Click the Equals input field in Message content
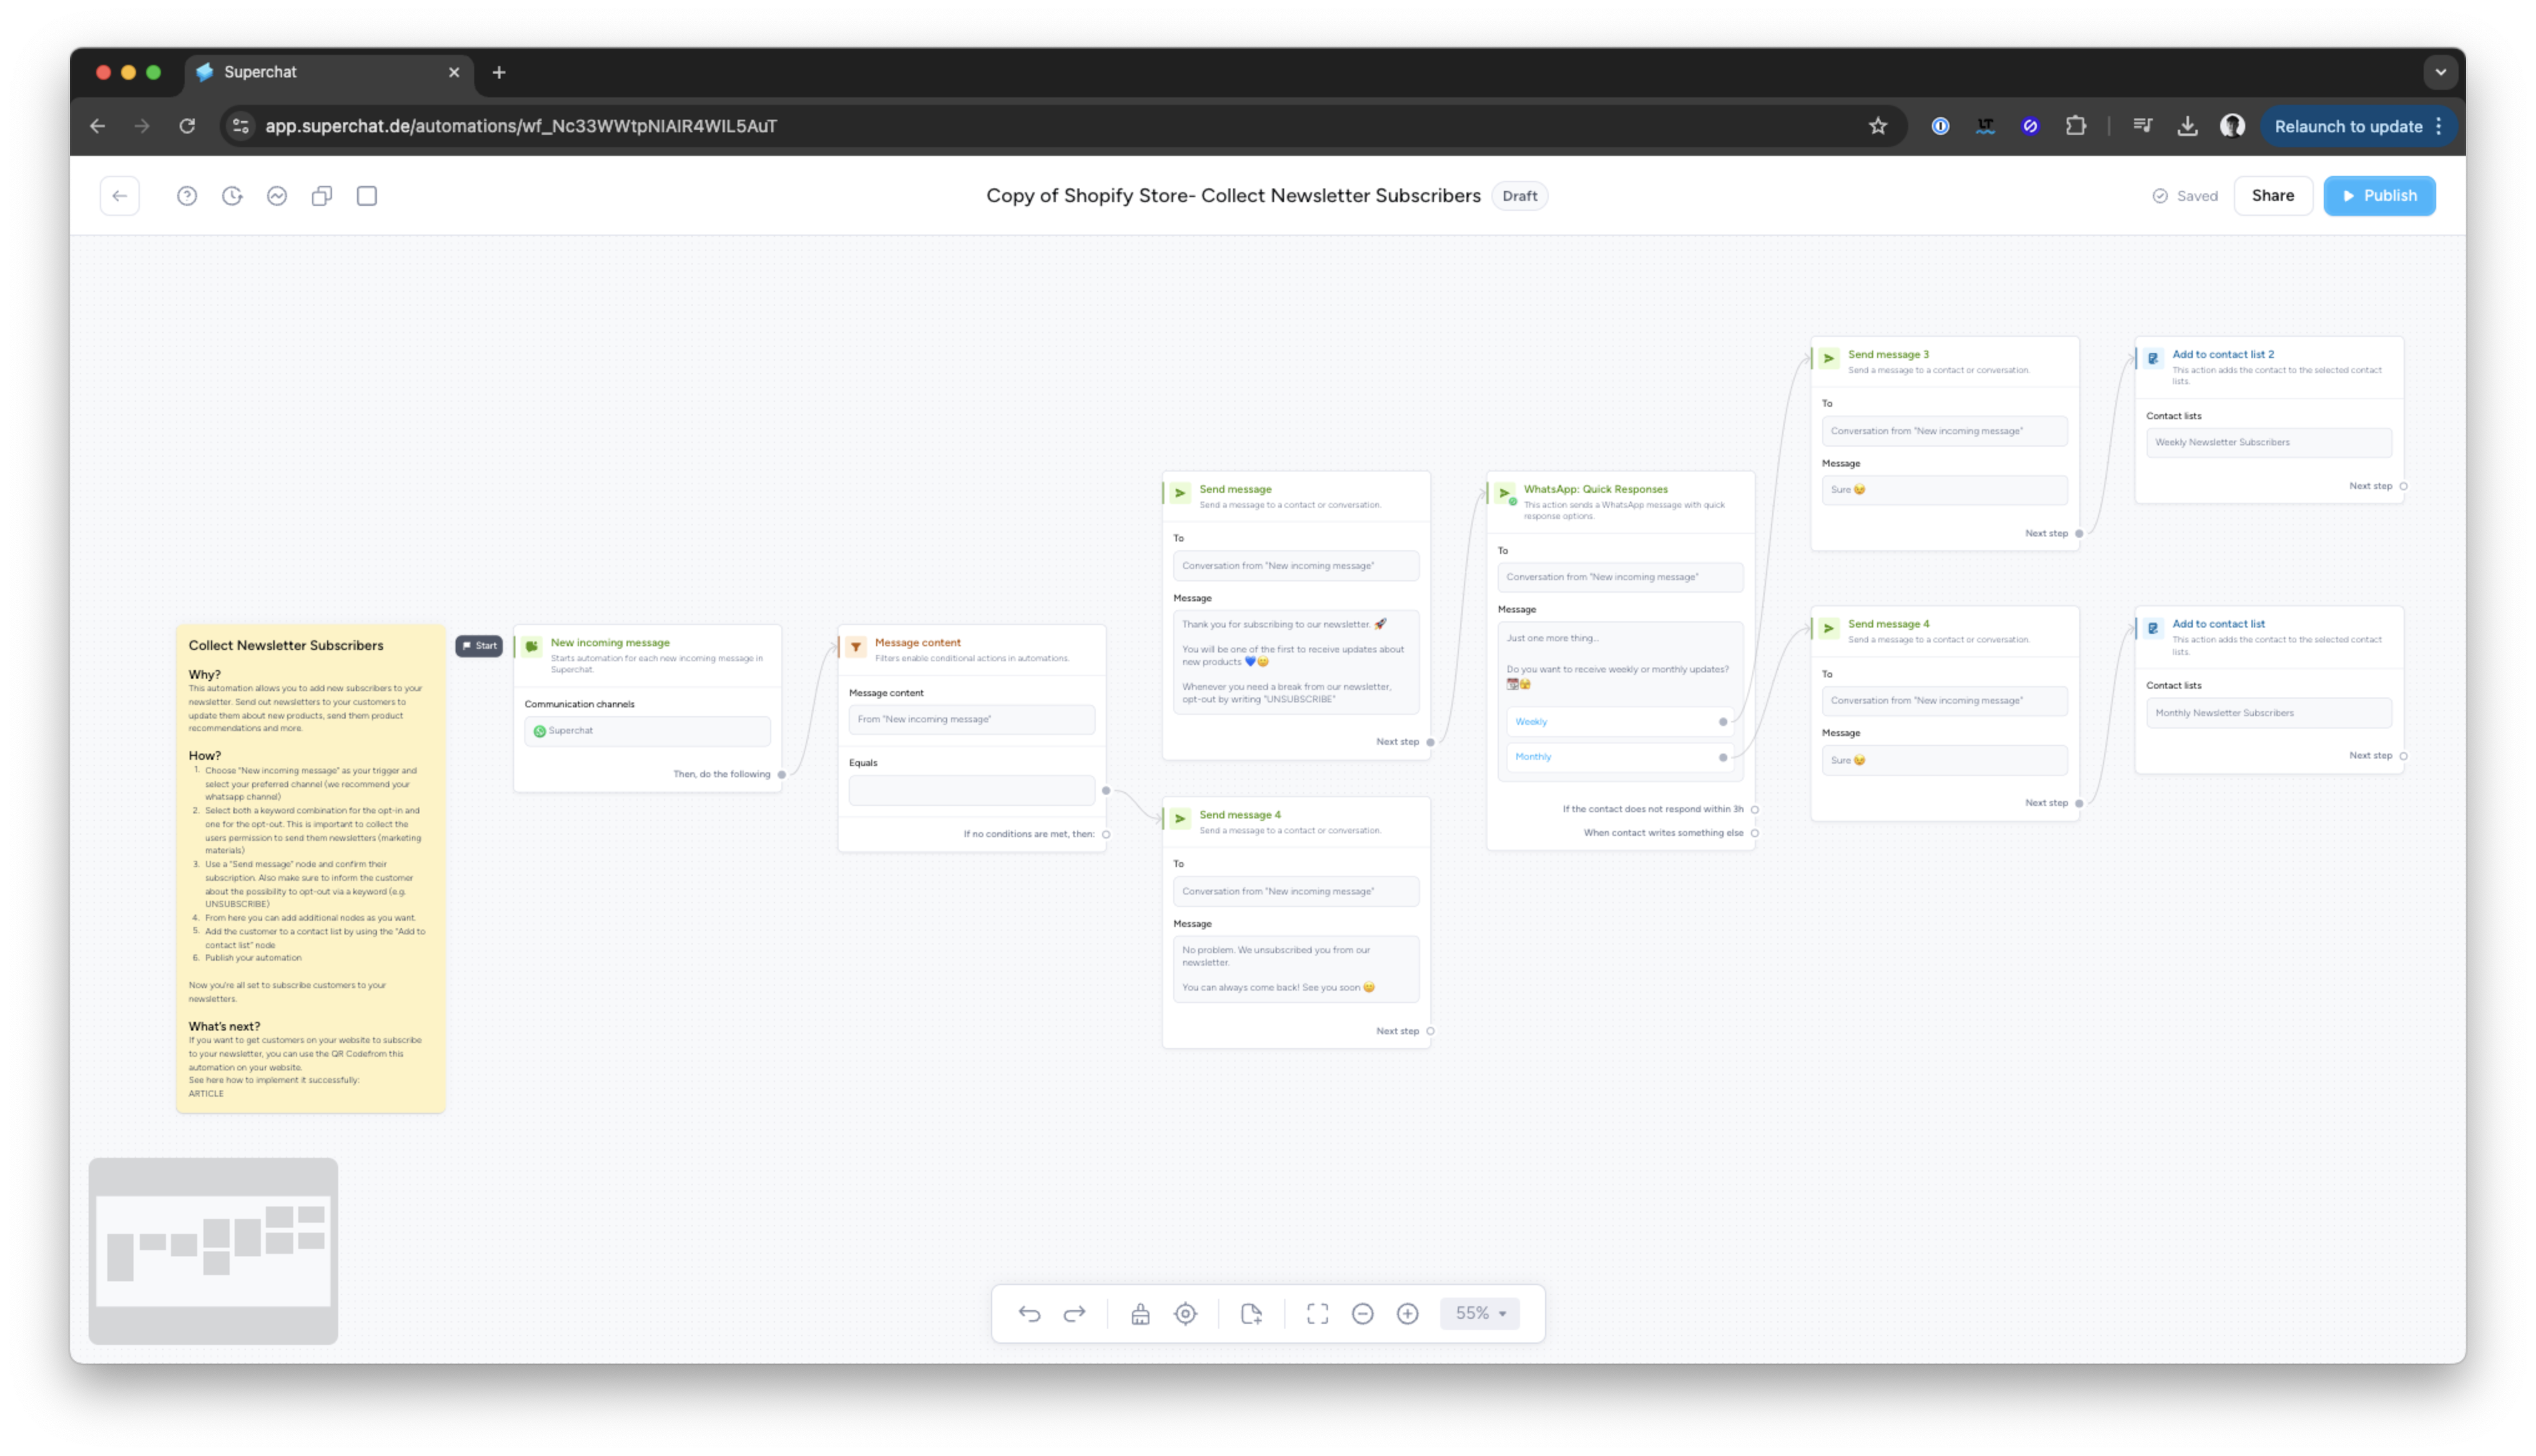 coord(971,790)
